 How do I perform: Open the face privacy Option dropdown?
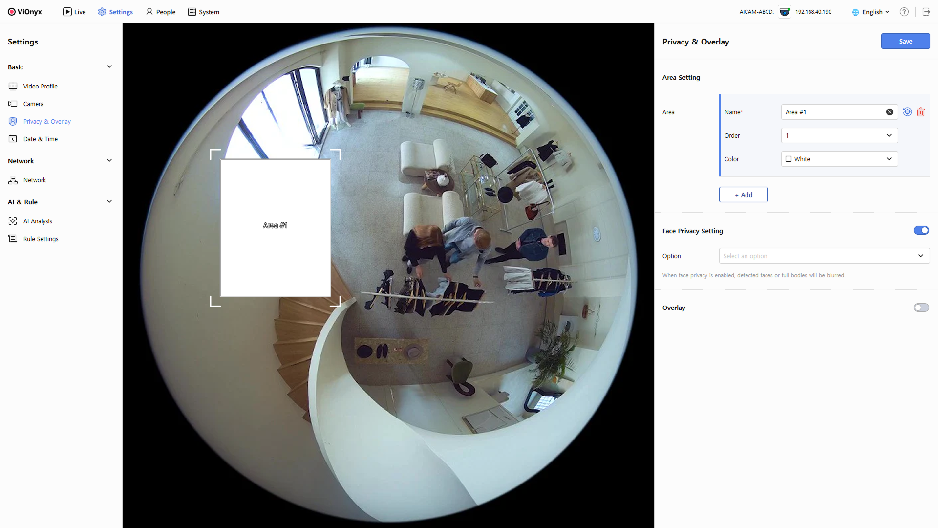pyautogui.click(x=824, y=256)
